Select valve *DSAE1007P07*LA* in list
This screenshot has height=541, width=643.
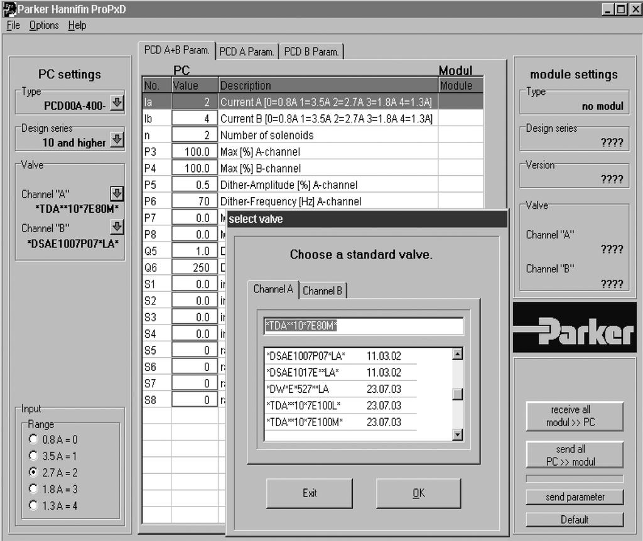click(340, 356)
